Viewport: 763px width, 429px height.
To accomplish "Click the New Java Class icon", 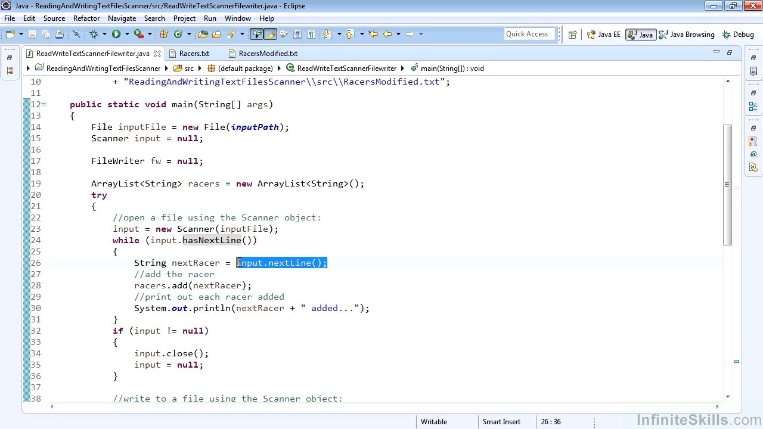I will point(178,34).
